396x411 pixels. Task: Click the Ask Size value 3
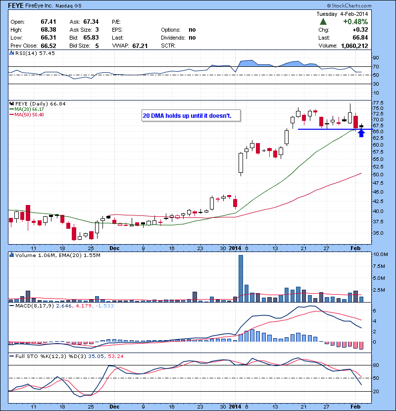[x=97, y=30]
